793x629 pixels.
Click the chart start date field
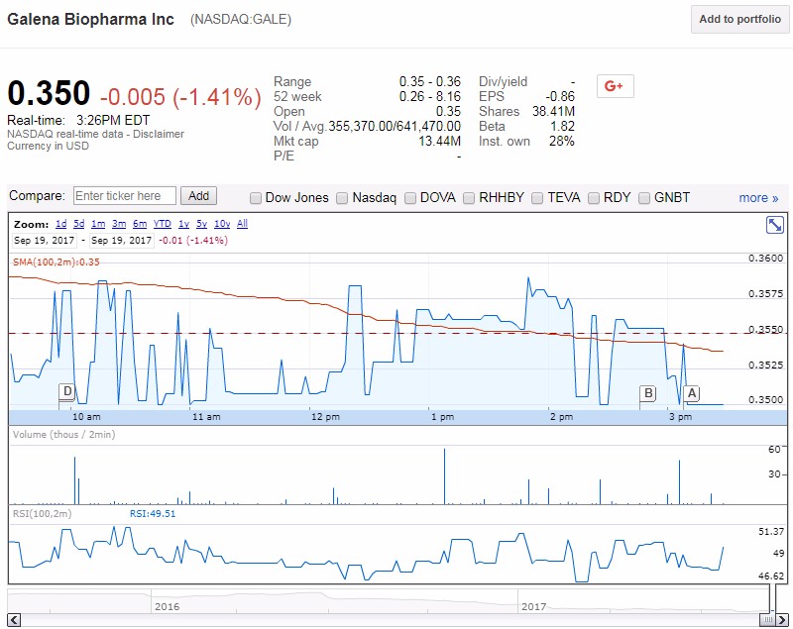tap(44, 241)
